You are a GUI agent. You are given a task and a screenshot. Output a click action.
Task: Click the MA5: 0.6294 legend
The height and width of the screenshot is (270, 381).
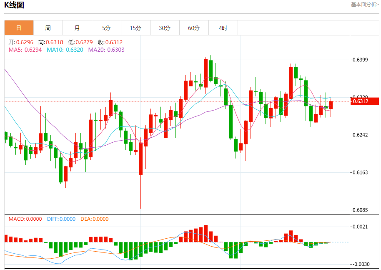[25, 50]
